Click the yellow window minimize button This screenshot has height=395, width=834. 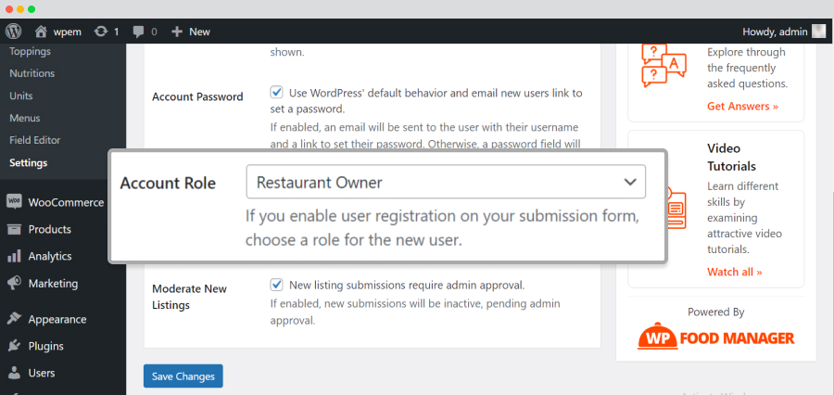[20, 9]
